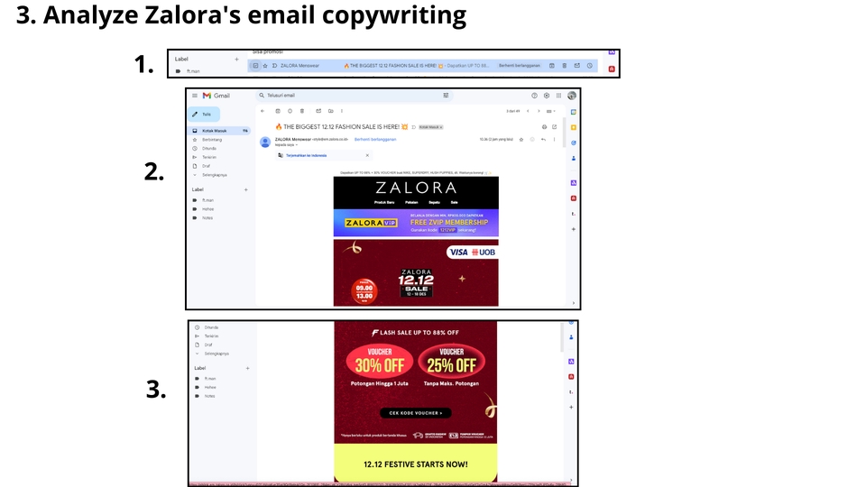This screenshot has height=487, width=866.
Task: Mark the screenshot 1 email as unread
Action: pos(577,66)
